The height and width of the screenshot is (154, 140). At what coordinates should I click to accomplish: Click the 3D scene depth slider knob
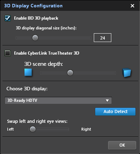70,73
